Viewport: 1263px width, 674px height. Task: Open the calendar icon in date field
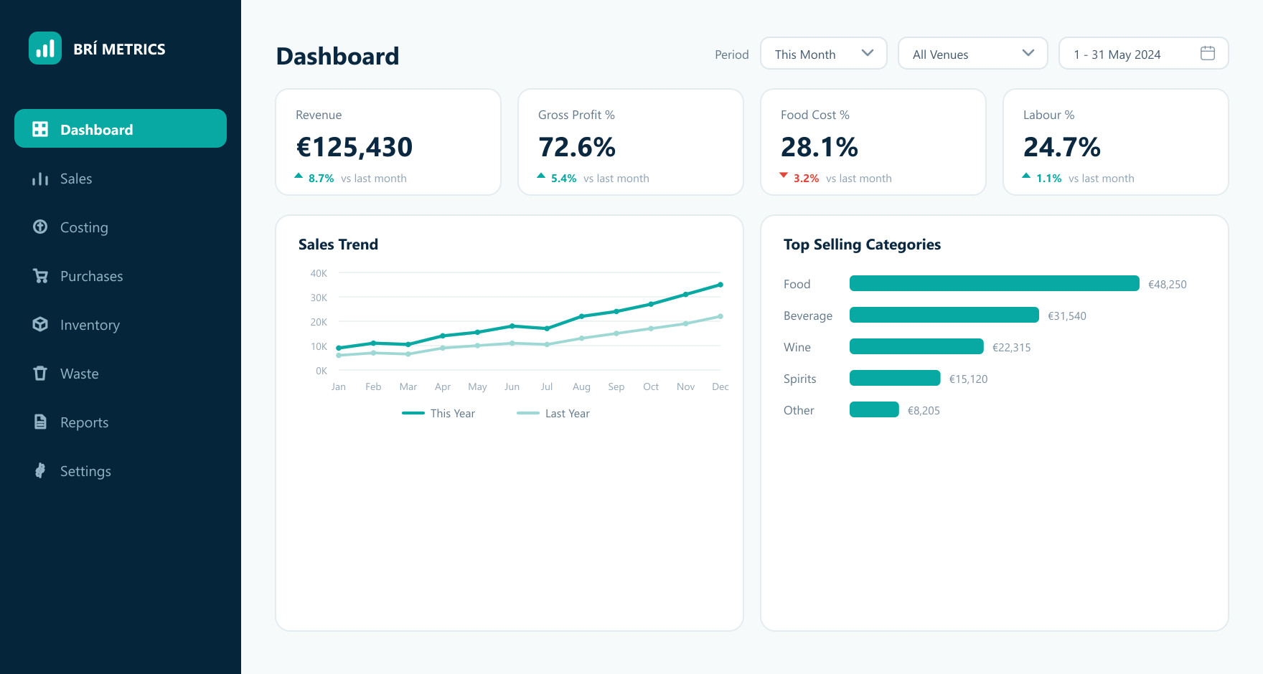pyautogui.click(x=1208, y=53)
